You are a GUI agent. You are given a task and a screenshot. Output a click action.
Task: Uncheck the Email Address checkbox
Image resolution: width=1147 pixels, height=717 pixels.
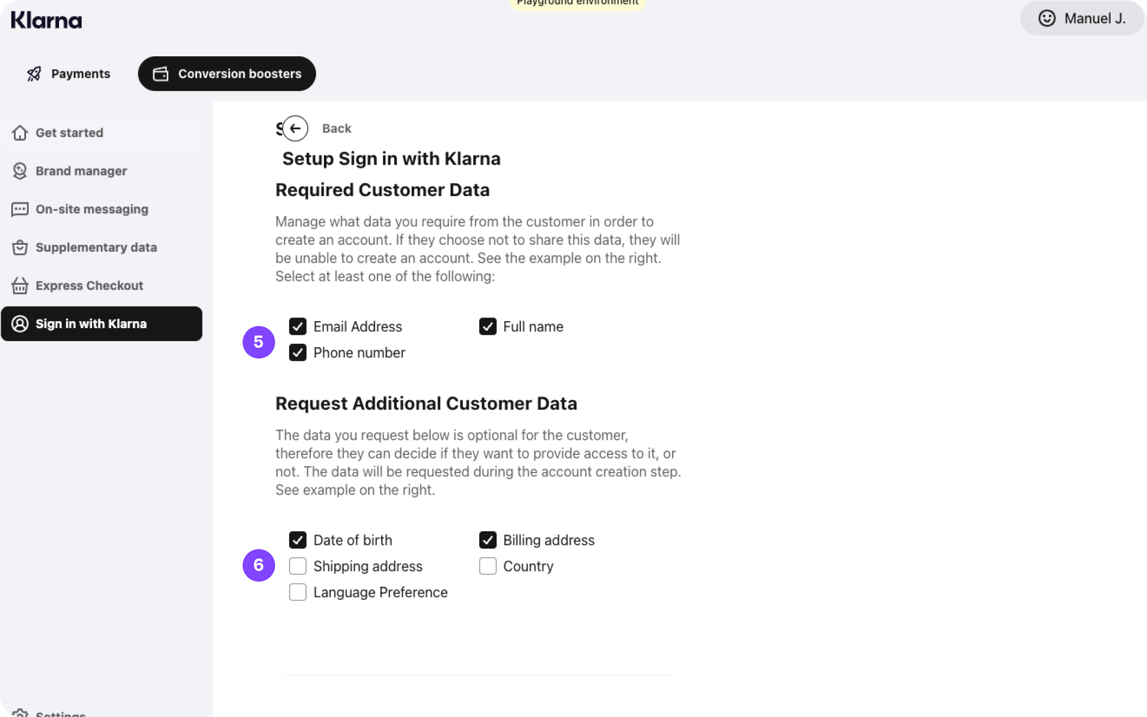[298, 327]
